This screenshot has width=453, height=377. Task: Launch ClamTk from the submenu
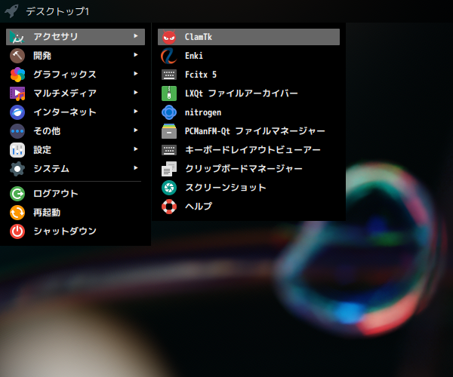[248, 37]
